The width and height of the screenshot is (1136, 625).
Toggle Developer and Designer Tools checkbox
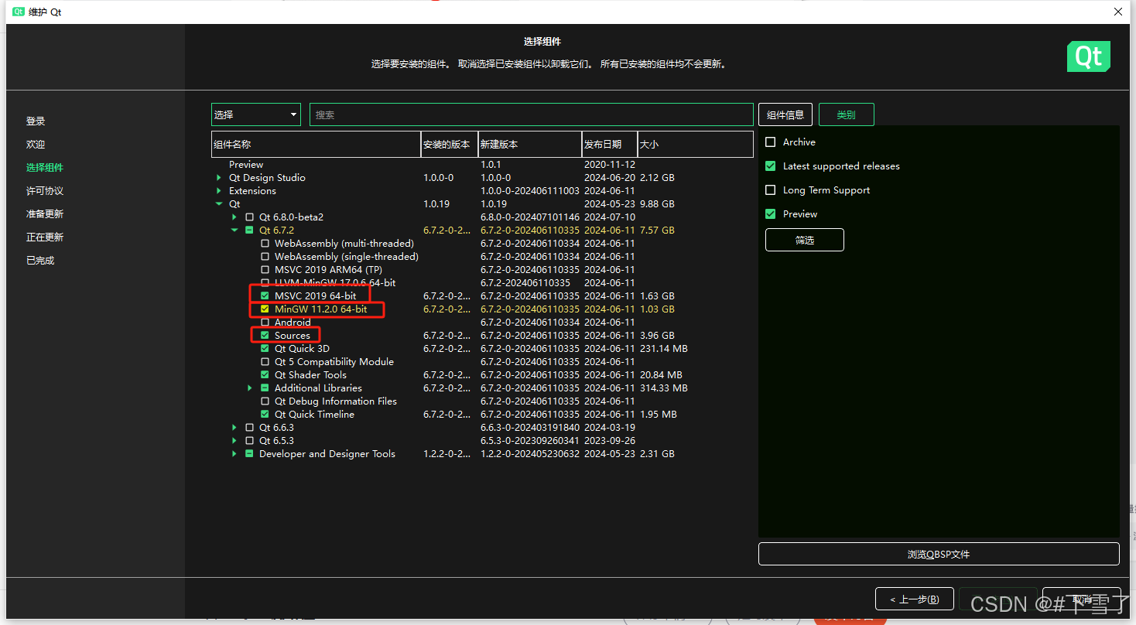tap(249, 454)
